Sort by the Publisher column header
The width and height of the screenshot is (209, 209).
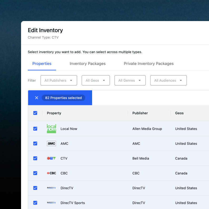click(x=140, y=113)
